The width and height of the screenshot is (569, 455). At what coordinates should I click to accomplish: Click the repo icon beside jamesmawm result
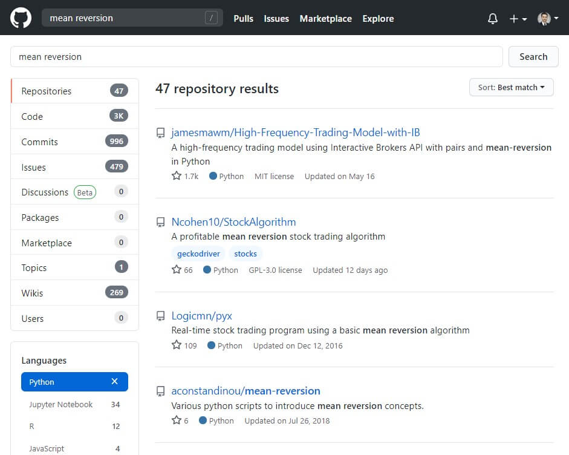coord(160,133)
